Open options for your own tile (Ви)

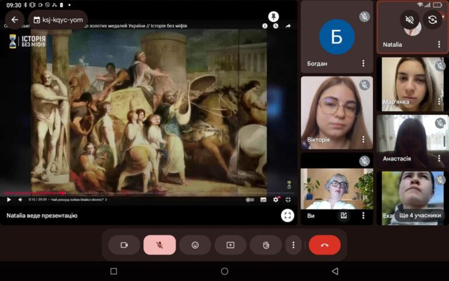(364, 215)
